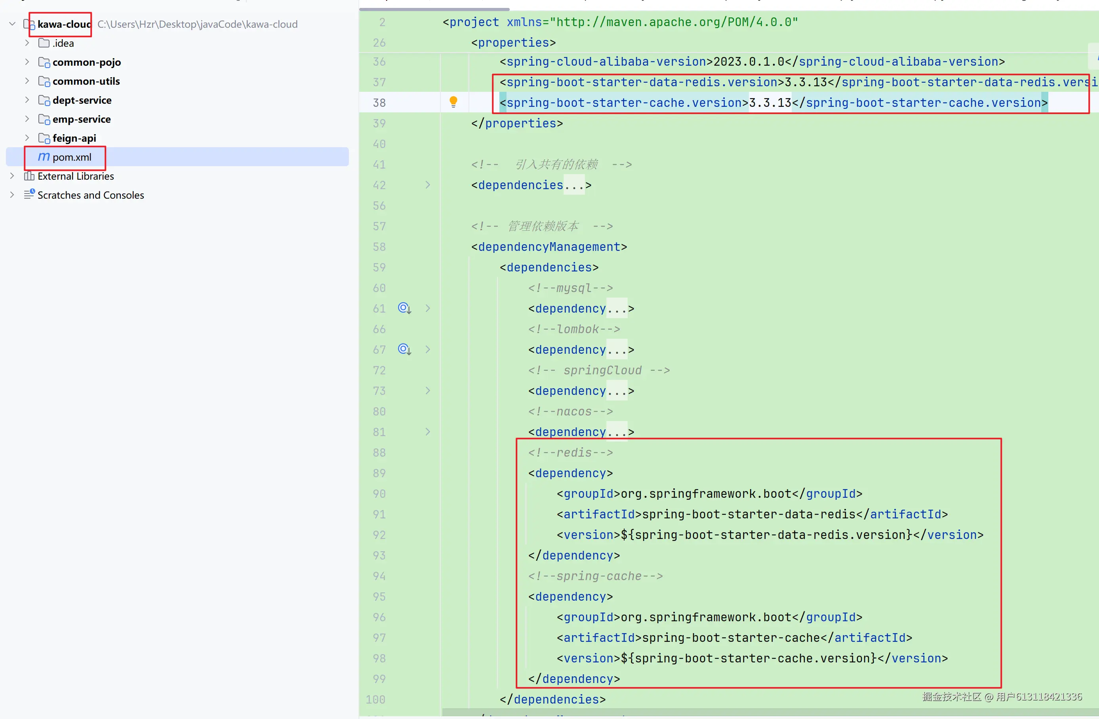This screenshot has height=719, width=1099.
Task: Click the .idea folder icon
Action: (x=44, y=43)
